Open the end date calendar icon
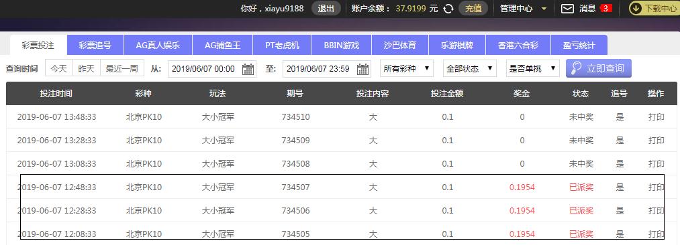Image resolution: width=680 pixels, height=245 pixels. click(x=363, y=69)
